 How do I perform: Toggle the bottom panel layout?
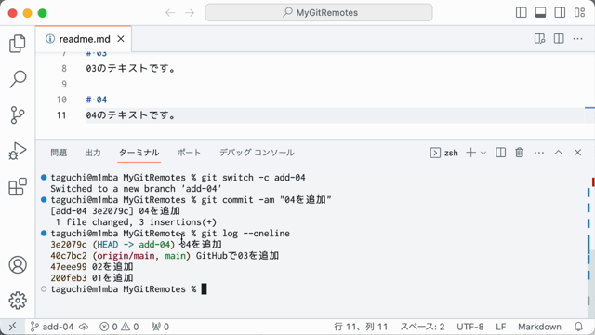click(540, 12)
